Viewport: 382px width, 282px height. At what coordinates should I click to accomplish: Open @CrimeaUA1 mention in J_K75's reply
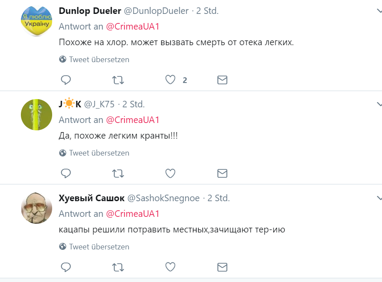(x=133, y=120)
